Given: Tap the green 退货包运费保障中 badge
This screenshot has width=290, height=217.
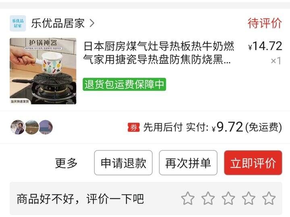Looking at the screenshot, I should [124, 84].
